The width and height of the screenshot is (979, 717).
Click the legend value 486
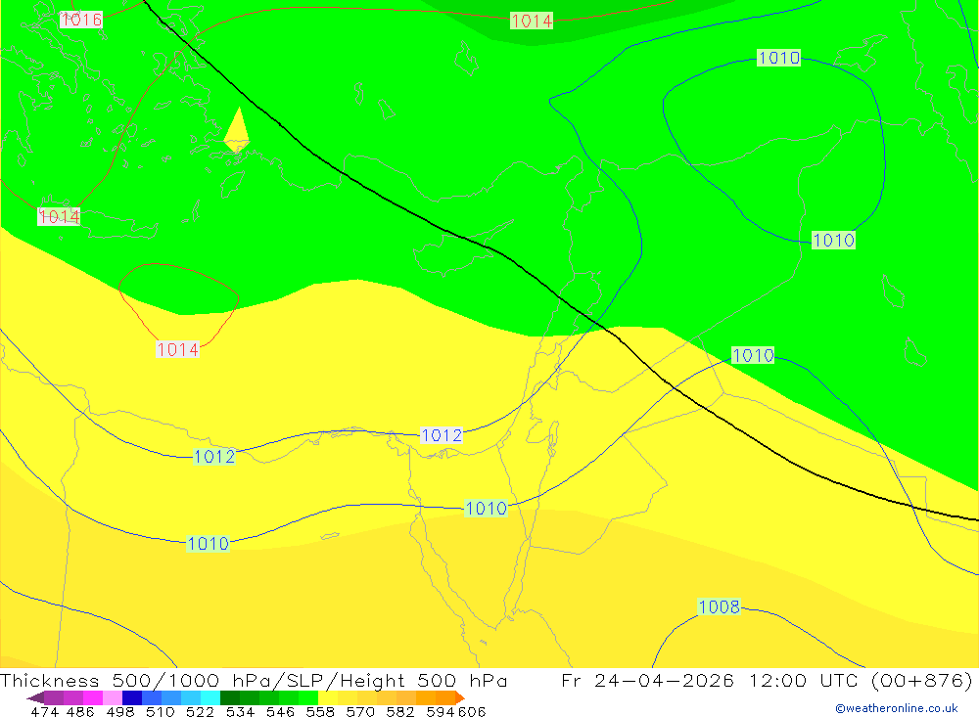(x=80, y=711)
